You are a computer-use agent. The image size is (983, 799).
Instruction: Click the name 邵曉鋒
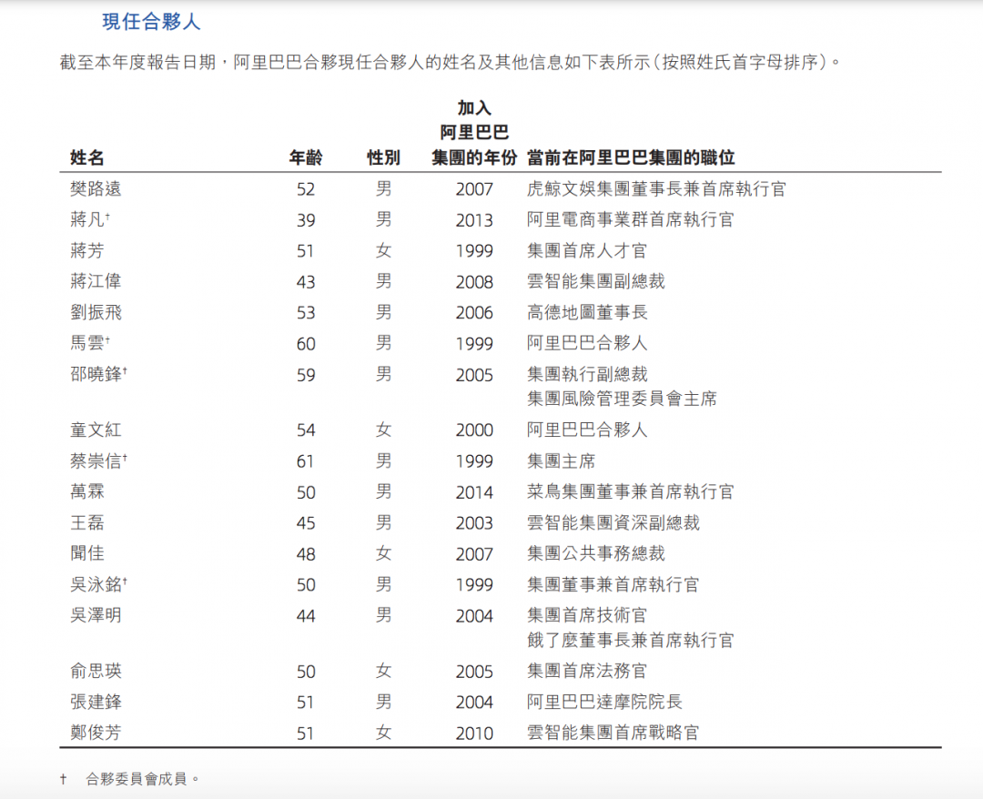[96, 374]
